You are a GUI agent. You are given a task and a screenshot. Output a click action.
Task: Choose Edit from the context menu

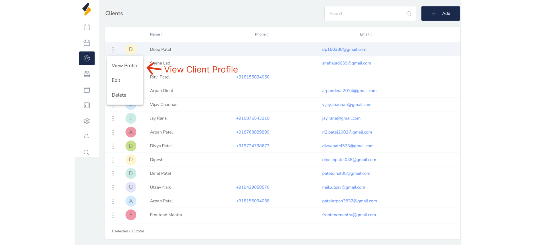tap(116, 80)
